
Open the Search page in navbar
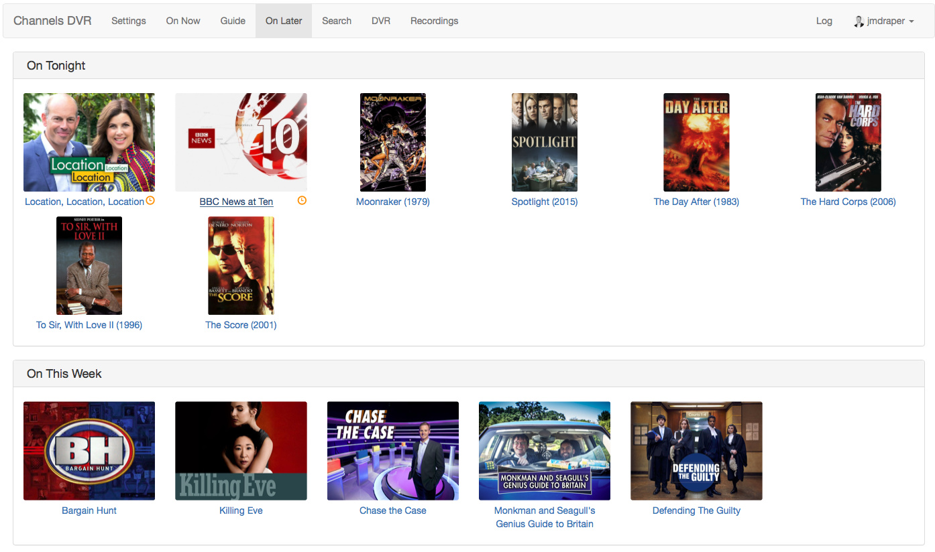coord(337,21)
